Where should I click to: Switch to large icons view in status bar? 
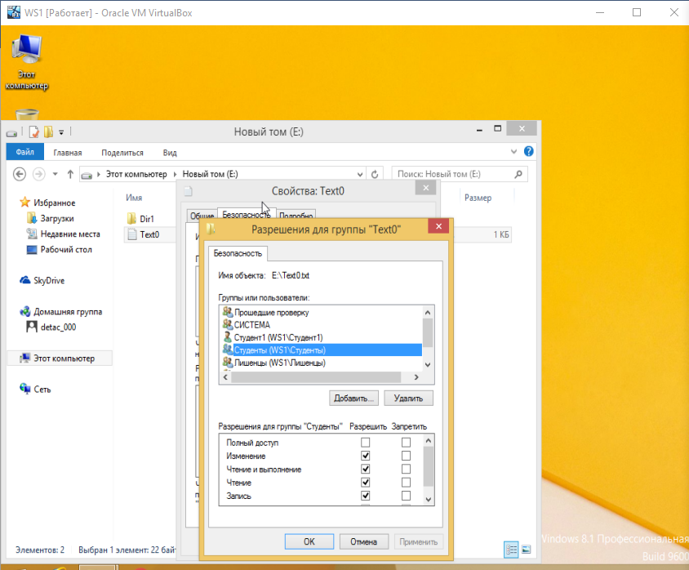(x=527, y=549)
